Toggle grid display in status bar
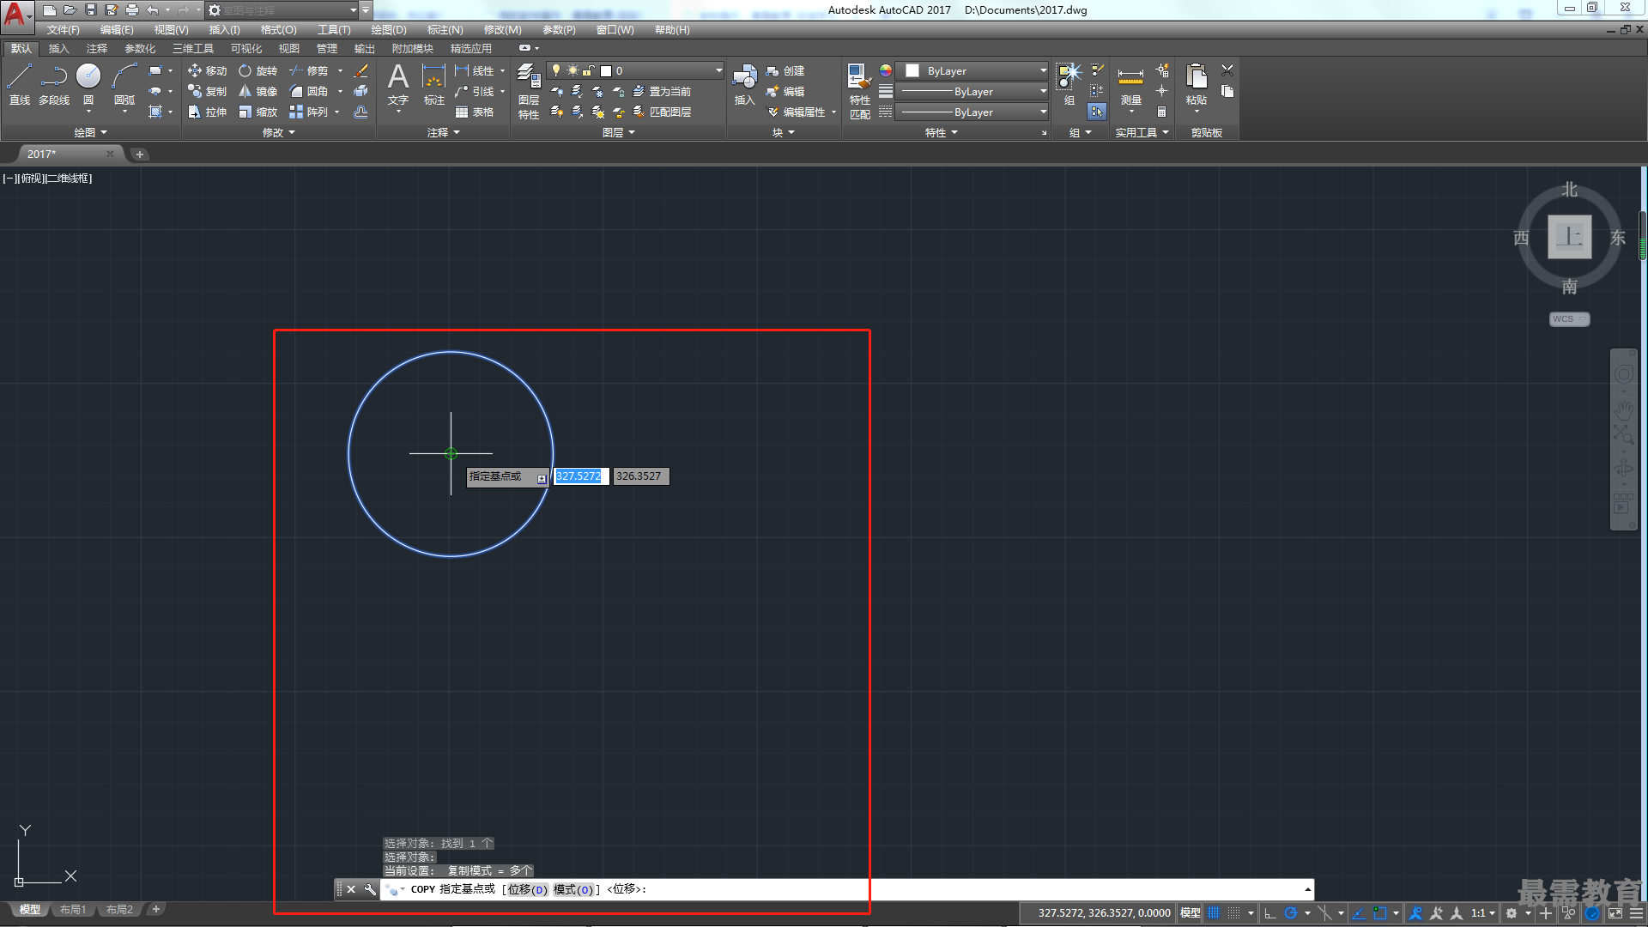 1214,913
